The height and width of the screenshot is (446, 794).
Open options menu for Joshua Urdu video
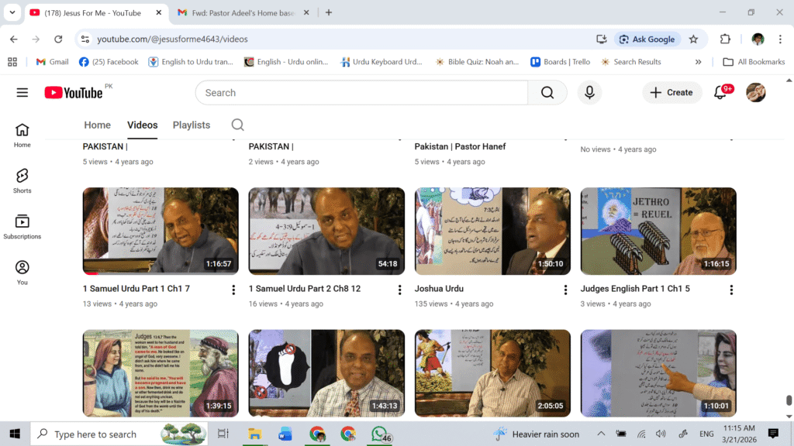point(565,290)
